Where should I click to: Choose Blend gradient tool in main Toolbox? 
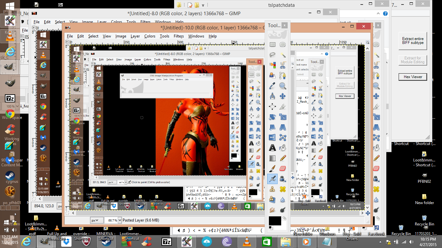click(x=272, y=158)
